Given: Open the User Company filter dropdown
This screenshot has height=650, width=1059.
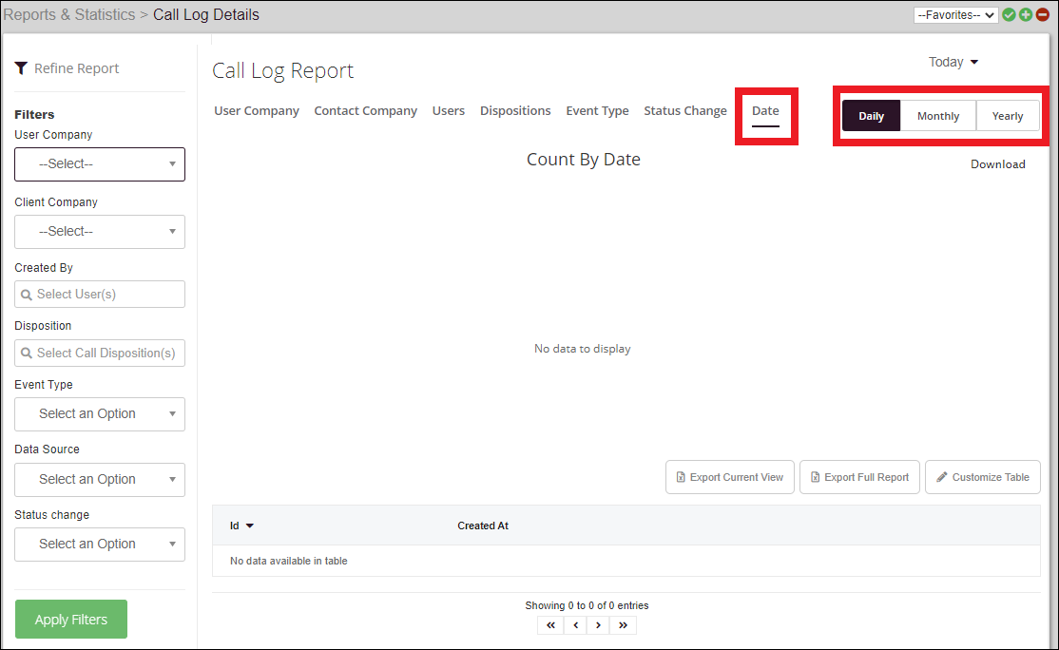Looking at the screenshot, I should 100,164.
